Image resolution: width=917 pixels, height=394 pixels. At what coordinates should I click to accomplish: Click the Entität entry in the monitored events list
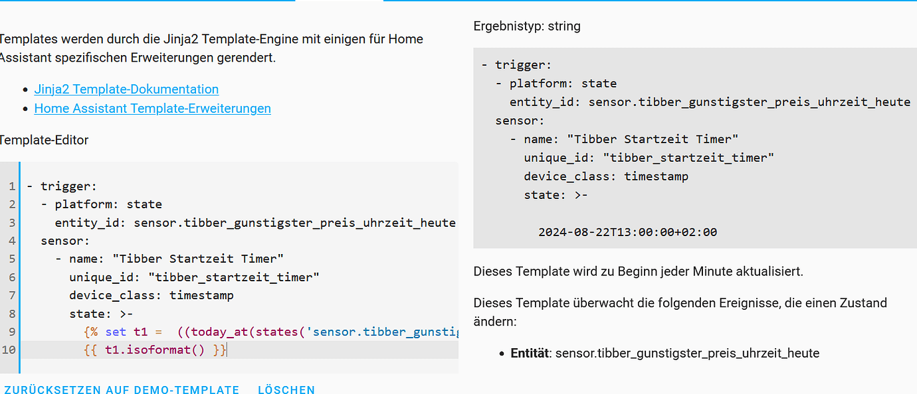tap(664, 354)
